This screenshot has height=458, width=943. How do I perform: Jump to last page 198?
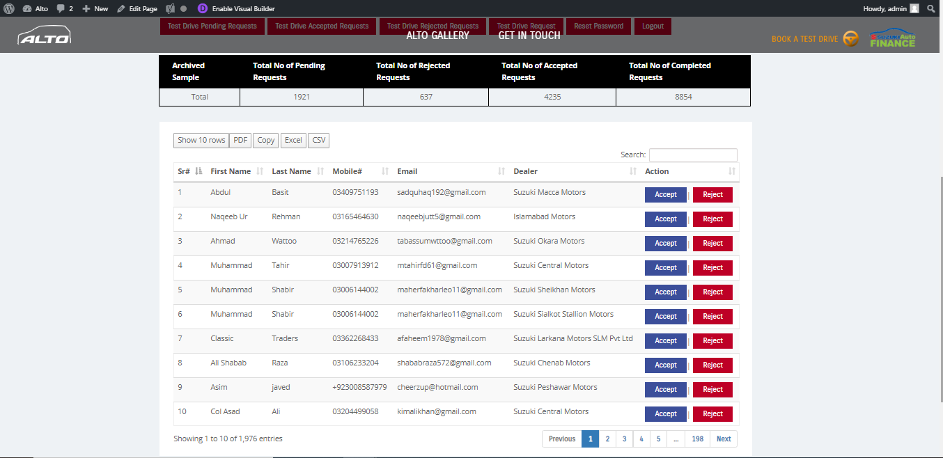pos(698,439)
